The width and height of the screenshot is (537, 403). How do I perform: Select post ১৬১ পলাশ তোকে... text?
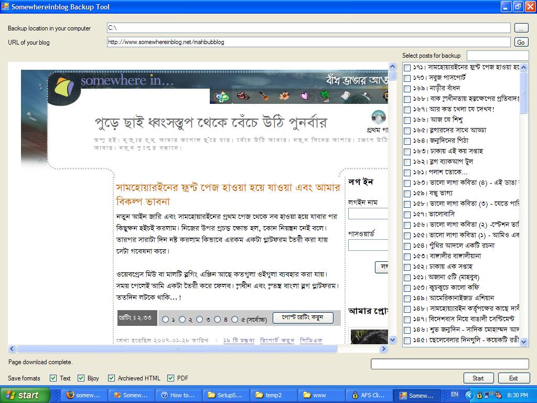coord(440,172)
